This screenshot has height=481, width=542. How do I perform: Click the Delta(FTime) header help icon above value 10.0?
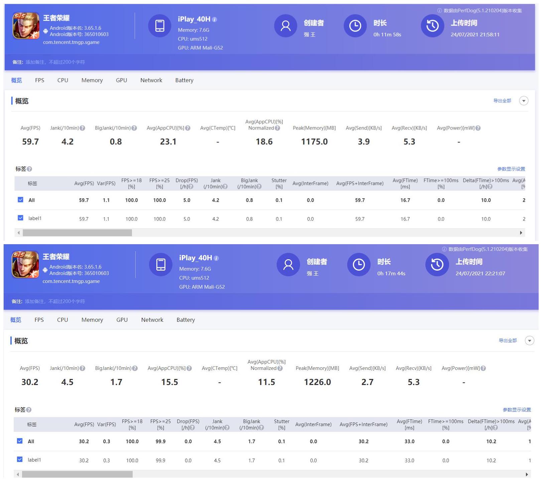490,187
